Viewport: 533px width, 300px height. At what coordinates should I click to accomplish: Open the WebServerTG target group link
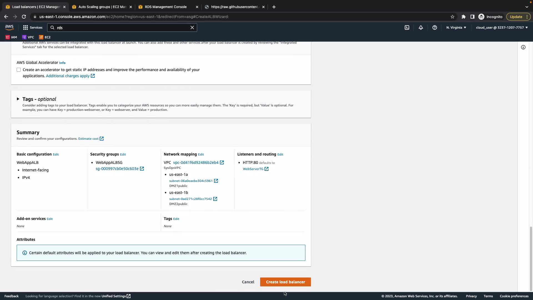coord(253,169)
